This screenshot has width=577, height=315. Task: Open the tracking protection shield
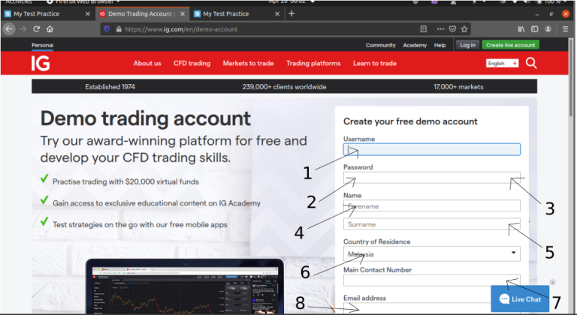(x=107, y=29)
